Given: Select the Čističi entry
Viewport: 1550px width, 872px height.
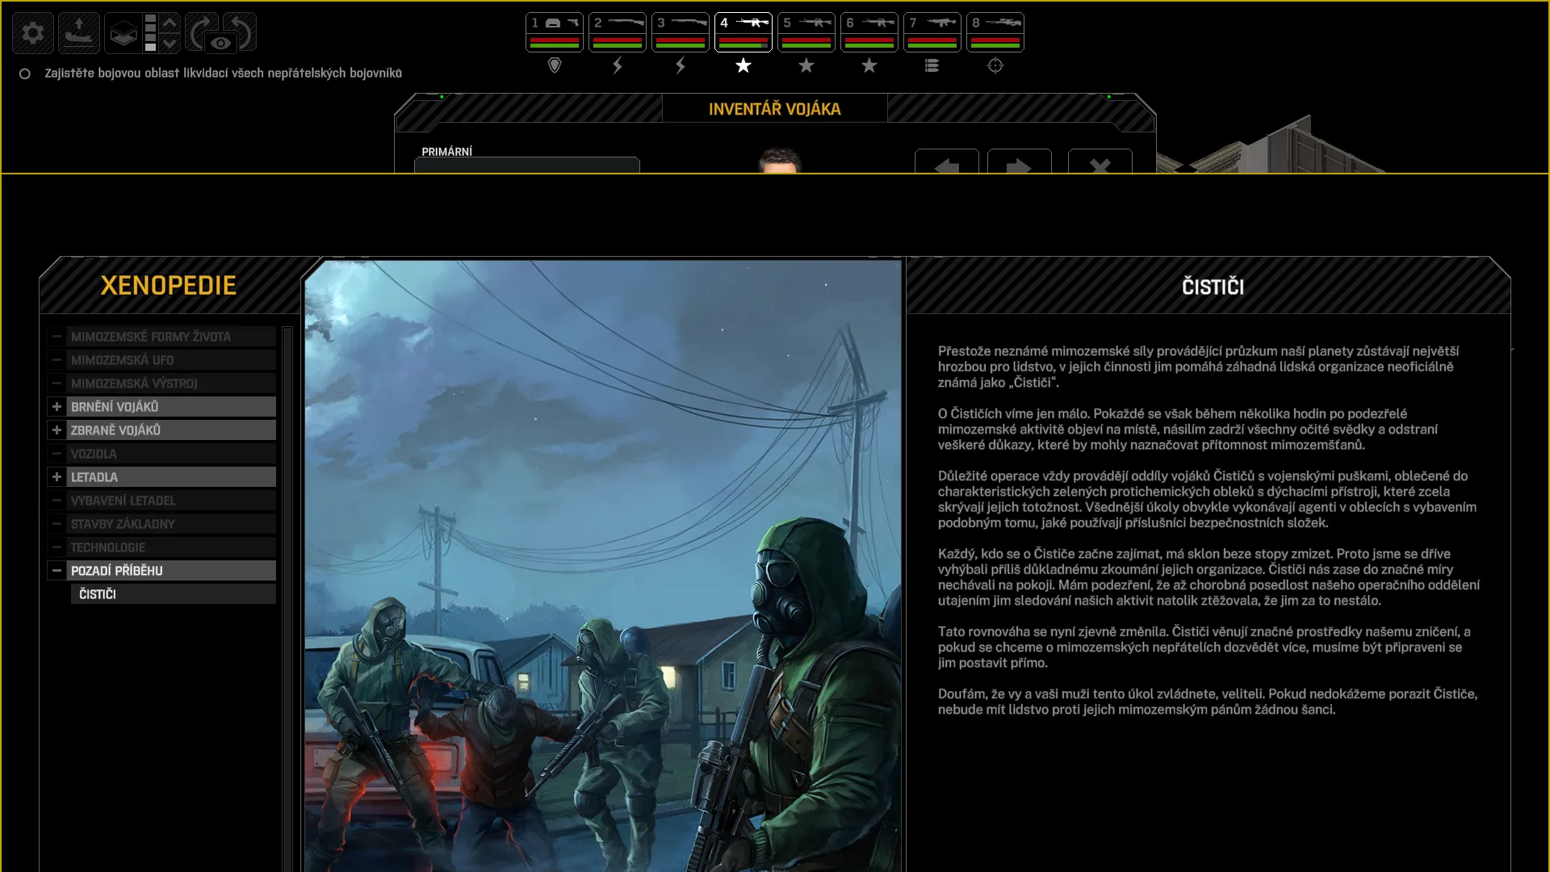Looking at the screenshot, I should [x=174, y=594].
